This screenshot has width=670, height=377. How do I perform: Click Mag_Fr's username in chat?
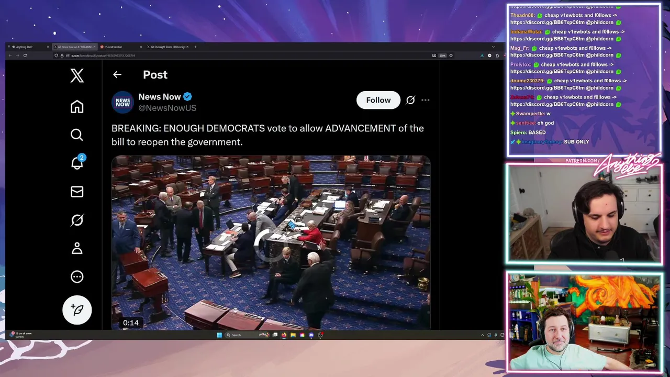(520, 48)
